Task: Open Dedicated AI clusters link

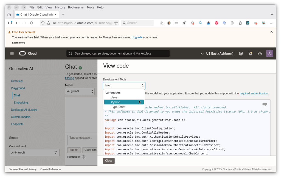Action: tap(24, 110)
